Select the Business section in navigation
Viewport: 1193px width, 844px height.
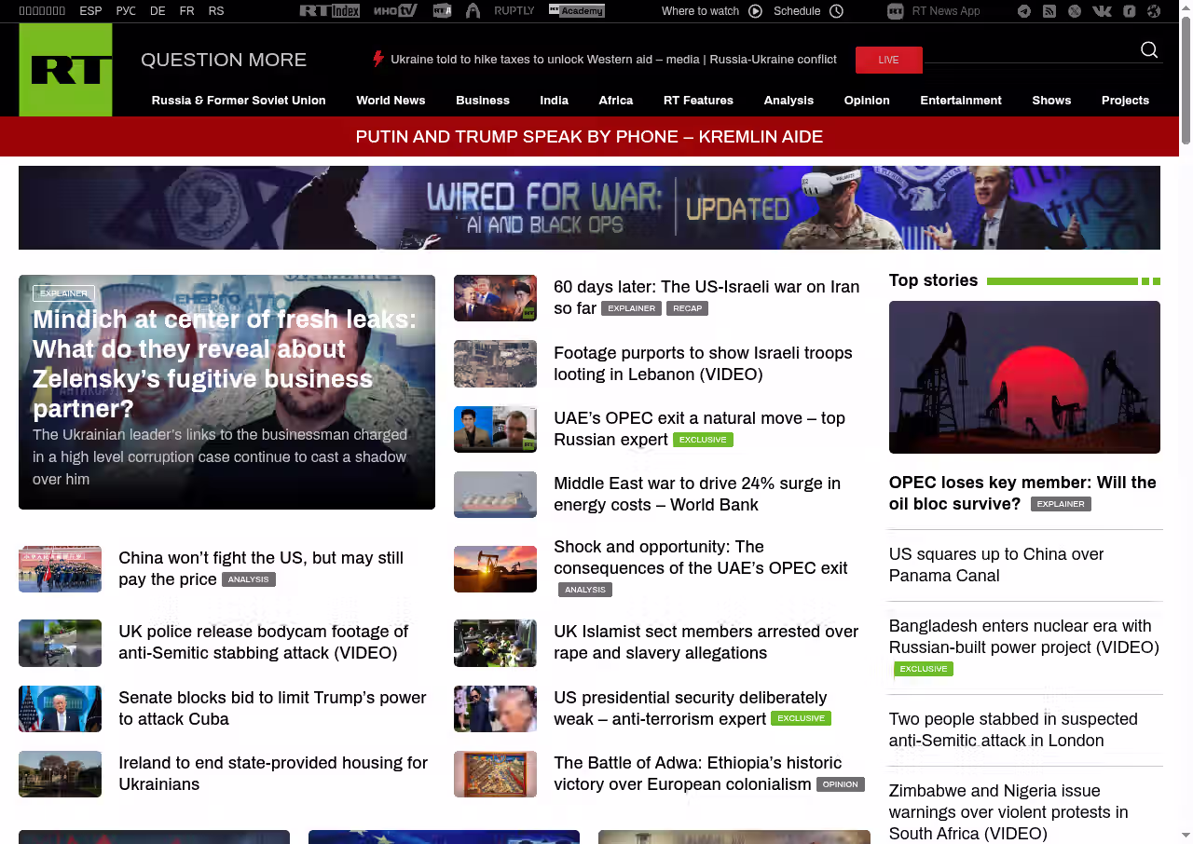482,101
